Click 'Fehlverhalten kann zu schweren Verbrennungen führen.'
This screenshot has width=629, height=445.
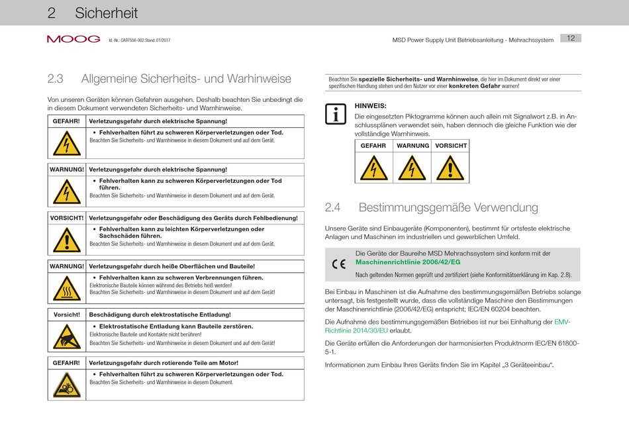(x=181, y=277)
